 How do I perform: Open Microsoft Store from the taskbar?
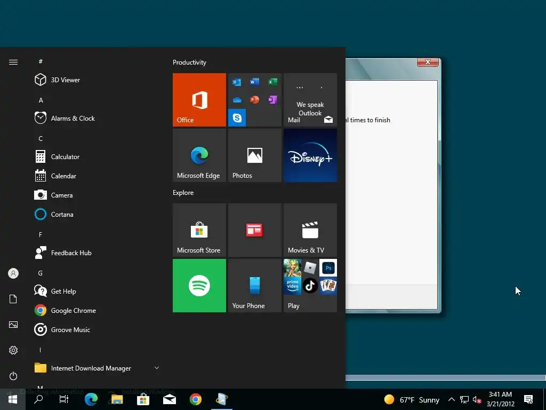click(x=143, y=399)
